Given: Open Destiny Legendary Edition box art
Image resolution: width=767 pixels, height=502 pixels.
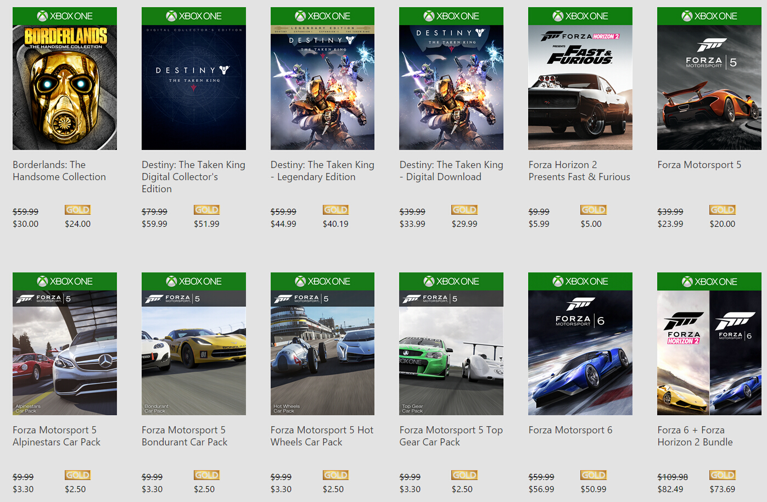Looking at the screenshot, I should pyautogui.click(x=322, y=88).
